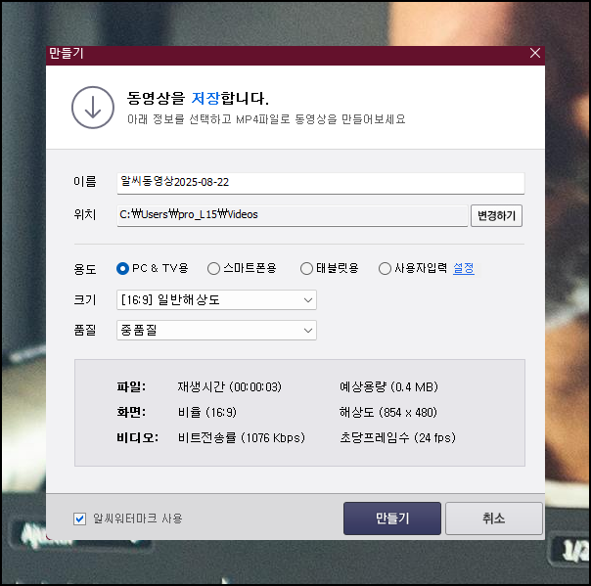
Task: Click the 비율 (16:9) text
Action: click(x=207, y=412)
